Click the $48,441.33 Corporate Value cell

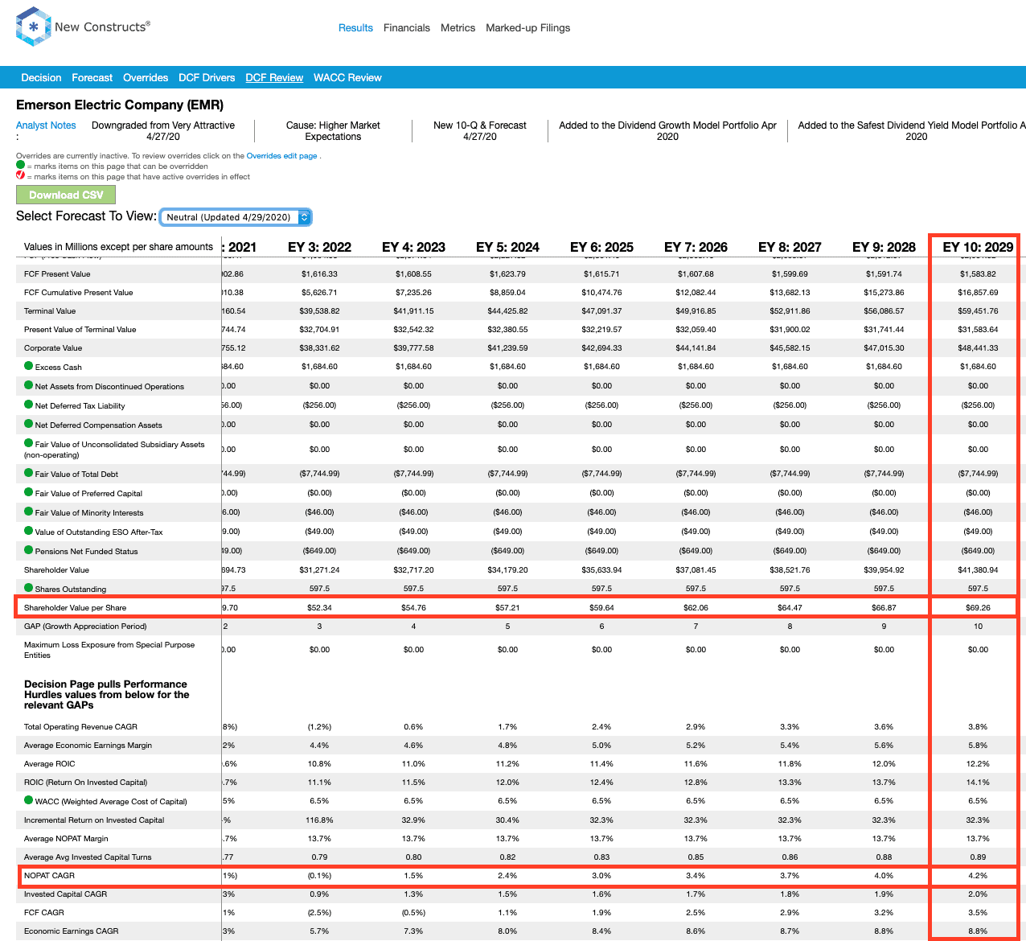(978, 348)
